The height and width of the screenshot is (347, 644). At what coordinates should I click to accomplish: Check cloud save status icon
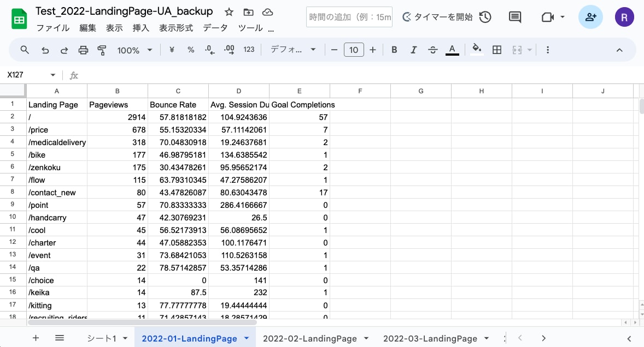[267, 13]
